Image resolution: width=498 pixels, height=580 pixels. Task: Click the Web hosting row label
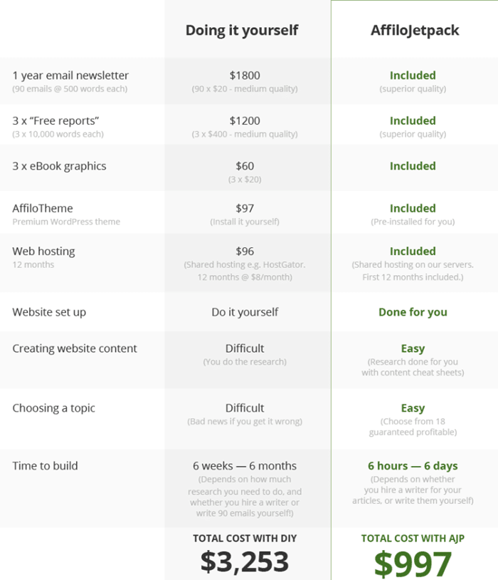(x=43, y=251)
